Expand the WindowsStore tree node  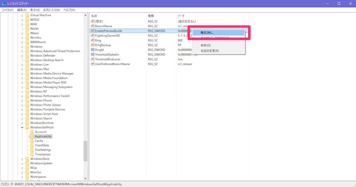pos(22,159)
